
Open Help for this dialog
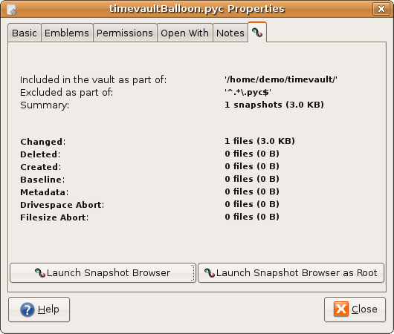point(39,310)
